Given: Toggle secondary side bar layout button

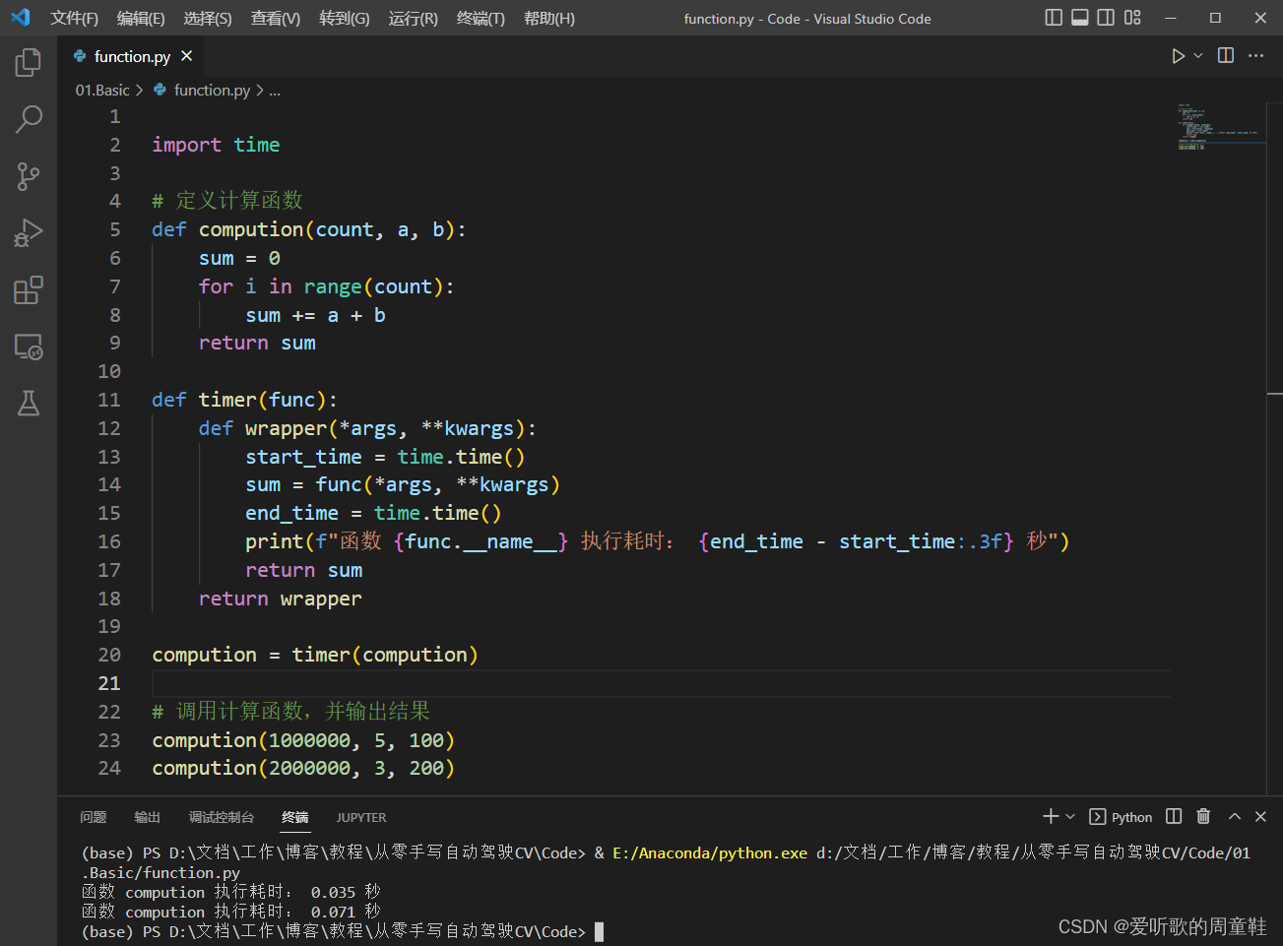Looking at the screenshot, I should 1106,18.
